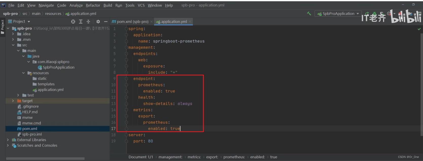The height and width of the screenshot is (161, 423).
Task: Click the Project tool window sidebar button
Action: [x=3, y=27]
